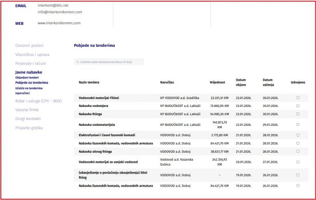The width and height of the screenshot is (316, 200).
Task: Select Objavljeni tenderi submenu item
Action: (30, 78)
